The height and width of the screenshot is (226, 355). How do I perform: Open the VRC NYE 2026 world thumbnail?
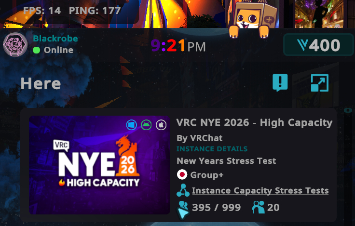pyautogui.click(x=99, y=165)
